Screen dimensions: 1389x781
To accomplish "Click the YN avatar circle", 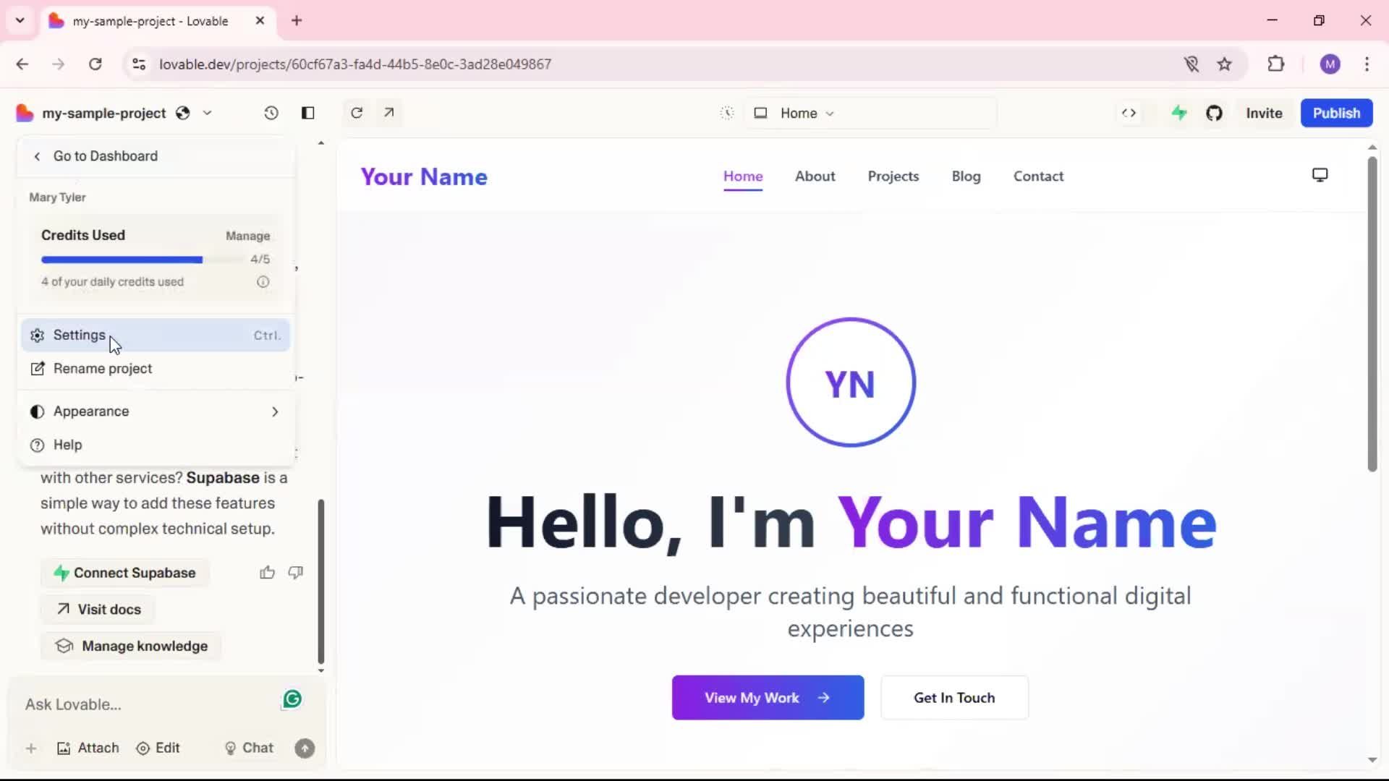I will (x=851, y=383).
